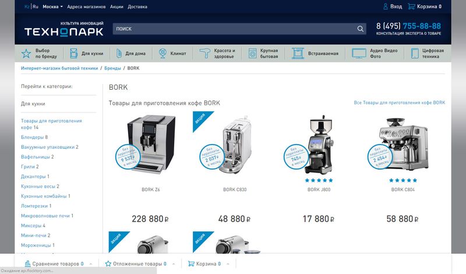Open the Климат category
This screenshot has width=466, height=274.
[178, 54]
